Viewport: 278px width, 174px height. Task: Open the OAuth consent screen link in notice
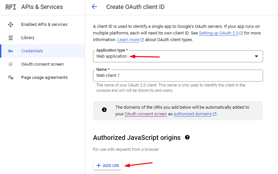point(146,114)
